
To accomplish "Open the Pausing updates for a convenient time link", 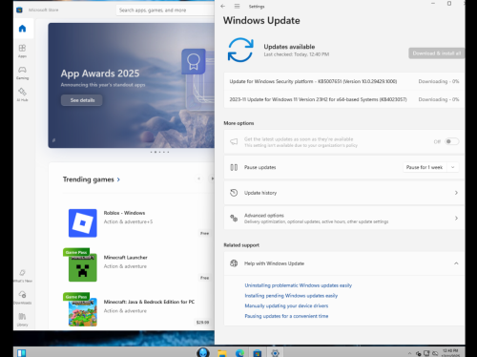I will click(286, 316).
